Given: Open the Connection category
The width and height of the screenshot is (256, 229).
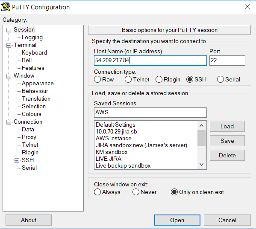Looking at the screenshot, I should [x=28, y=122].
